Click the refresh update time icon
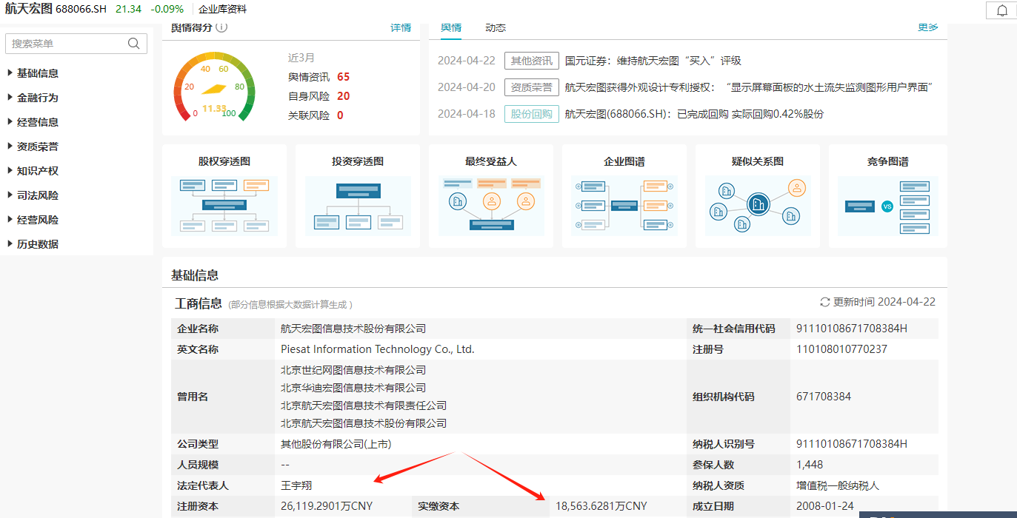 (824, 303)
